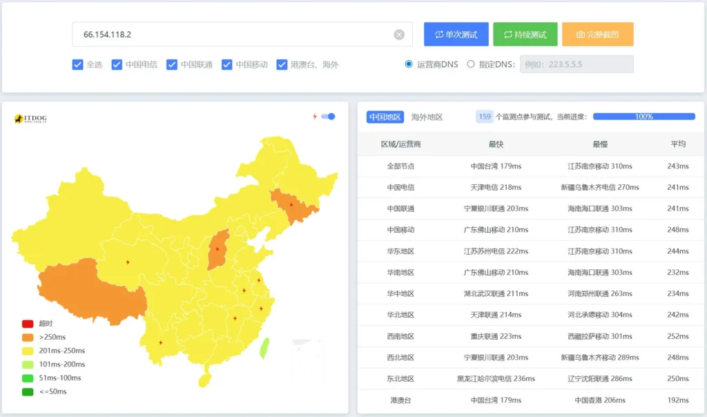Select the 华南地区 row label
The width and height of the screenshot is (707, 417).
400,272
